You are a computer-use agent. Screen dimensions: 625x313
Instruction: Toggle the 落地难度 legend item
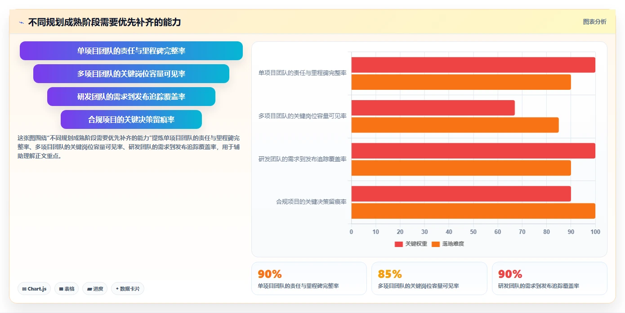tap(448, 244)
